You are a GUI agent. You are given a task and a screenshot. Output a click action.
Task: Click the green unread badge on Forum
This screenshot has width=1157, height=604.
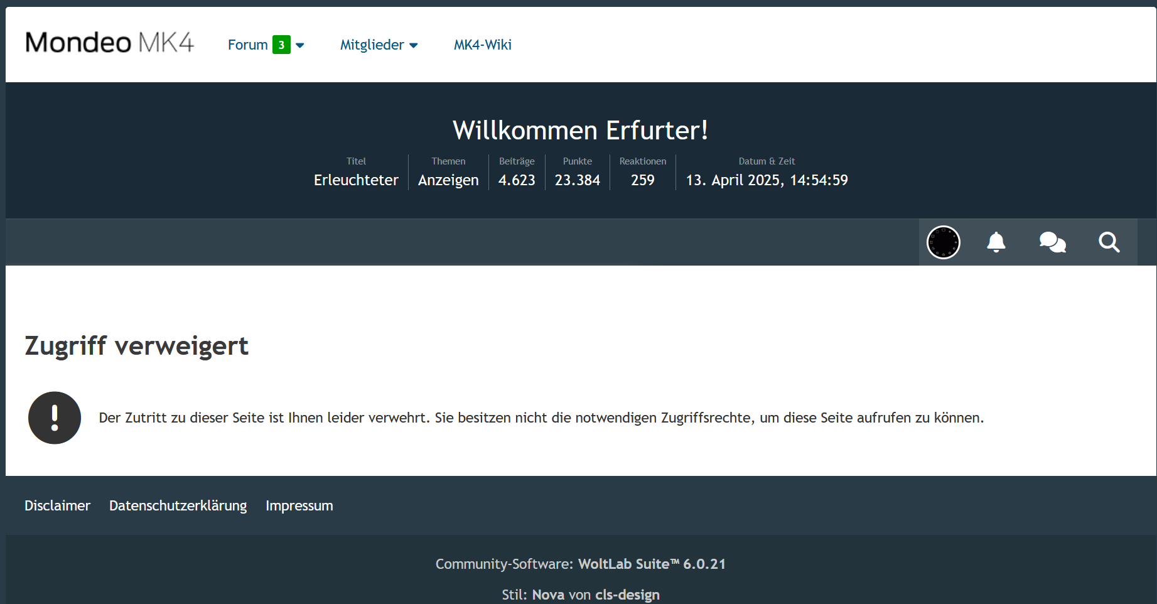click(x=281, y=45)
